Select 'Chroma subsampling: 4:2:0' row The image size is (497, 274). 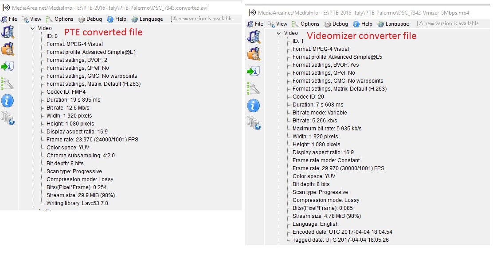(81, 156)
